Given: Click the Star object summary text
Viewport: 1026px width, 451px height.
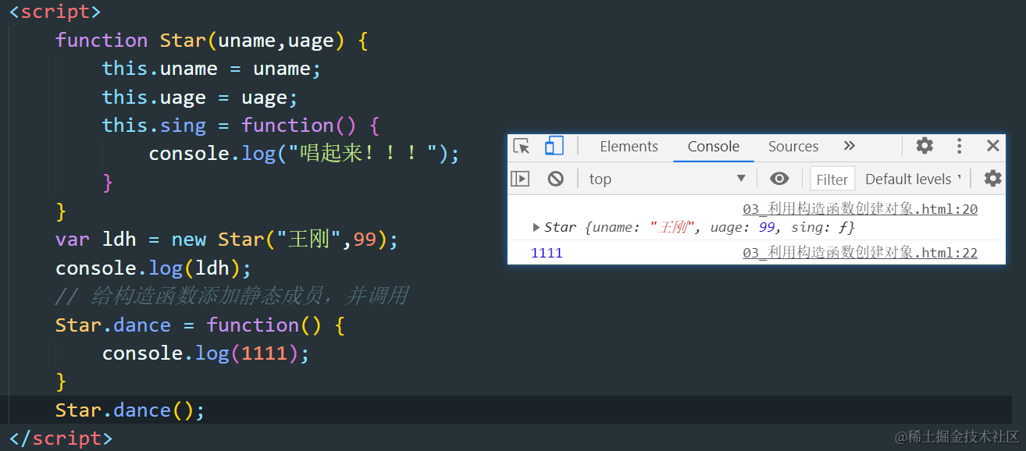Looking at the screenshot, I should click(x=700, y=227).
